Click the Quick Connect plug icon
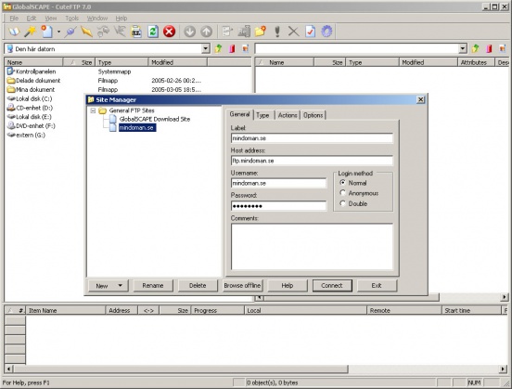The image size is (512, 389). click(70, 32)
